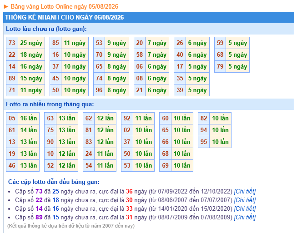Image resolution: width=297 pixels, height=233 pixels.
Task: Click number 96 with 8 ngày
Action: [99, 90]
